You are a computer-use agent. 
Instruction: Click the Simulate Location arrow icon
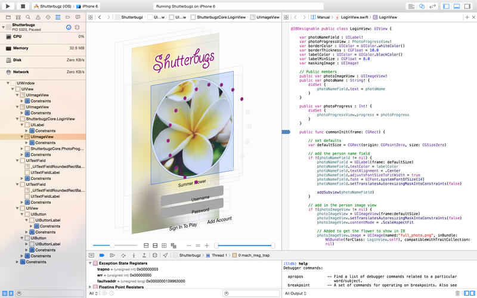point(165,255)
